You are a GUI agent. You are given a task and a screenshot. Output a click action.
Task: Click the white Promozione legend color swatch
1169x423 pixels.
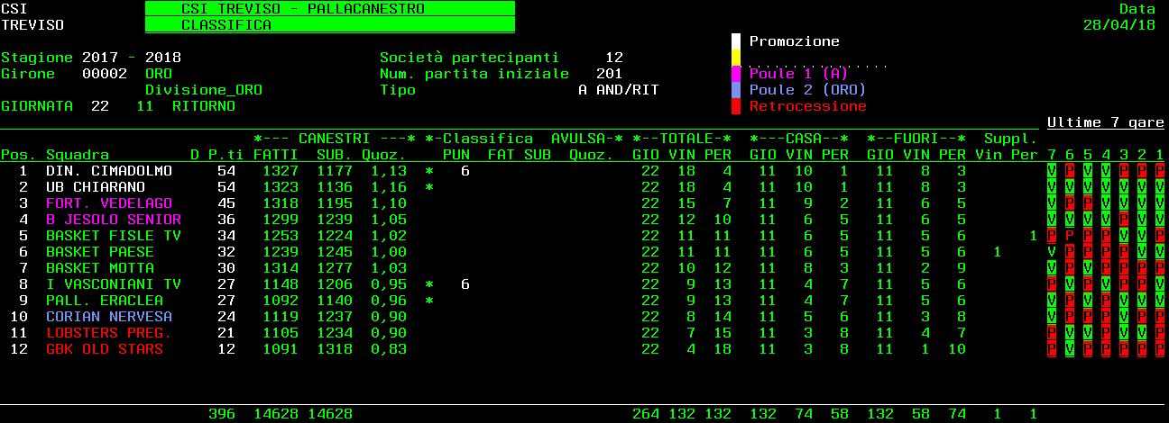(x=736, y=41)
